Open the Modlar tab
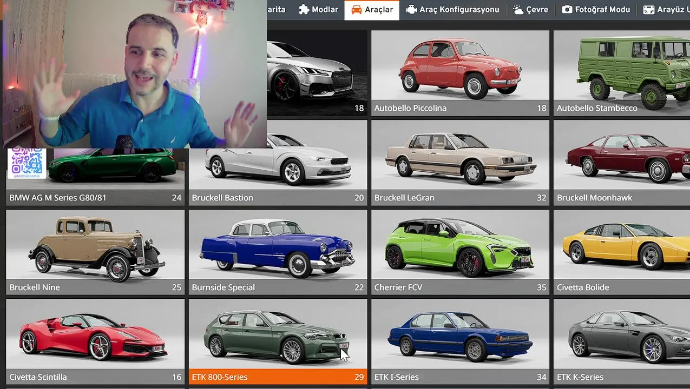The height and width of the screenshot is (389, 690). [x=319, y=10]
